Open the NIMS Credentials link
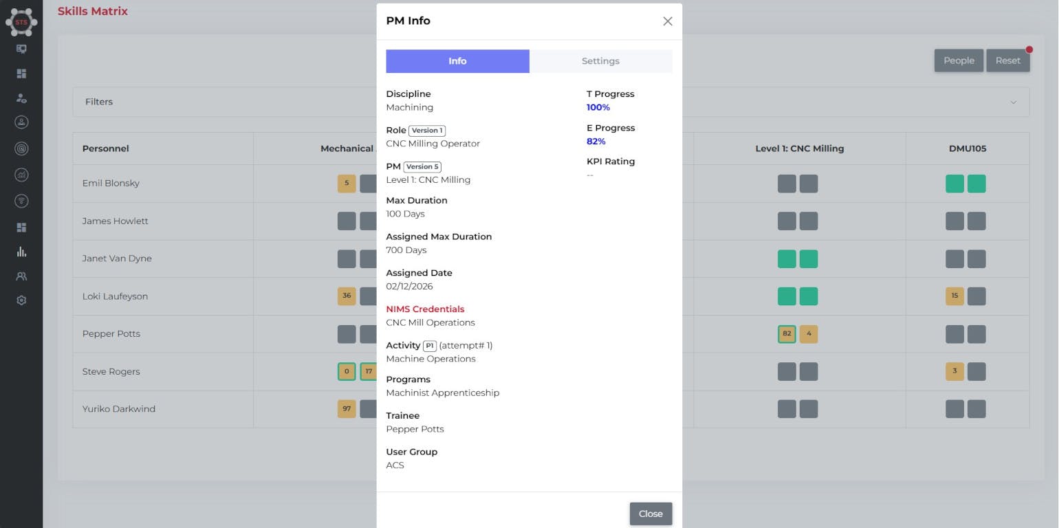The width and height of the screenshot is (1059, 528). pos(425,309)
